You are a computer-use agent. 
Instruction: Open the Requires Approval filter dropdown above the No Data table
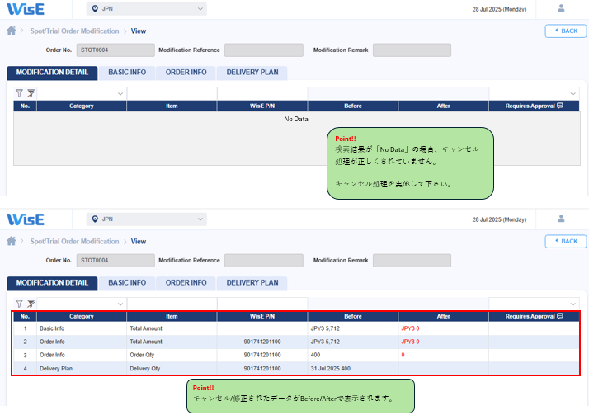tap(534, 93)
